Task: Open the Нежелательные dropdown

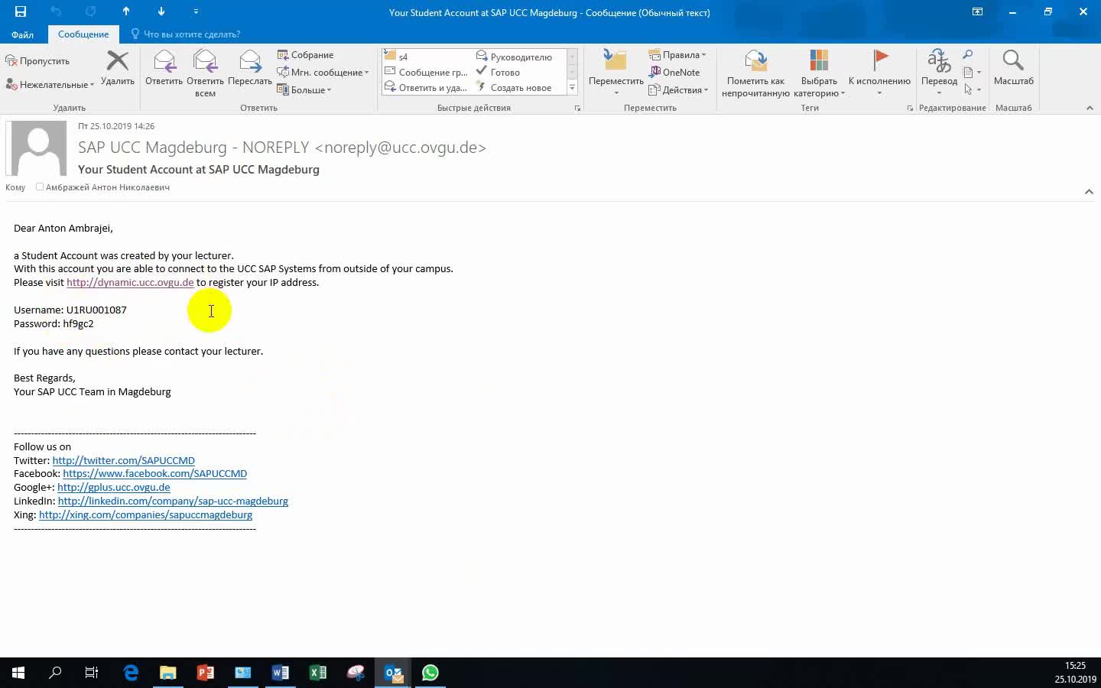Action: click(x=50, y=85)
